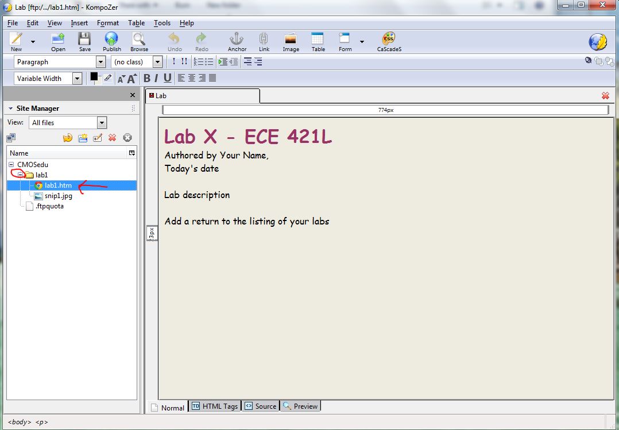Align text to the right
The image size is (619, 430).
pos(202,78)
